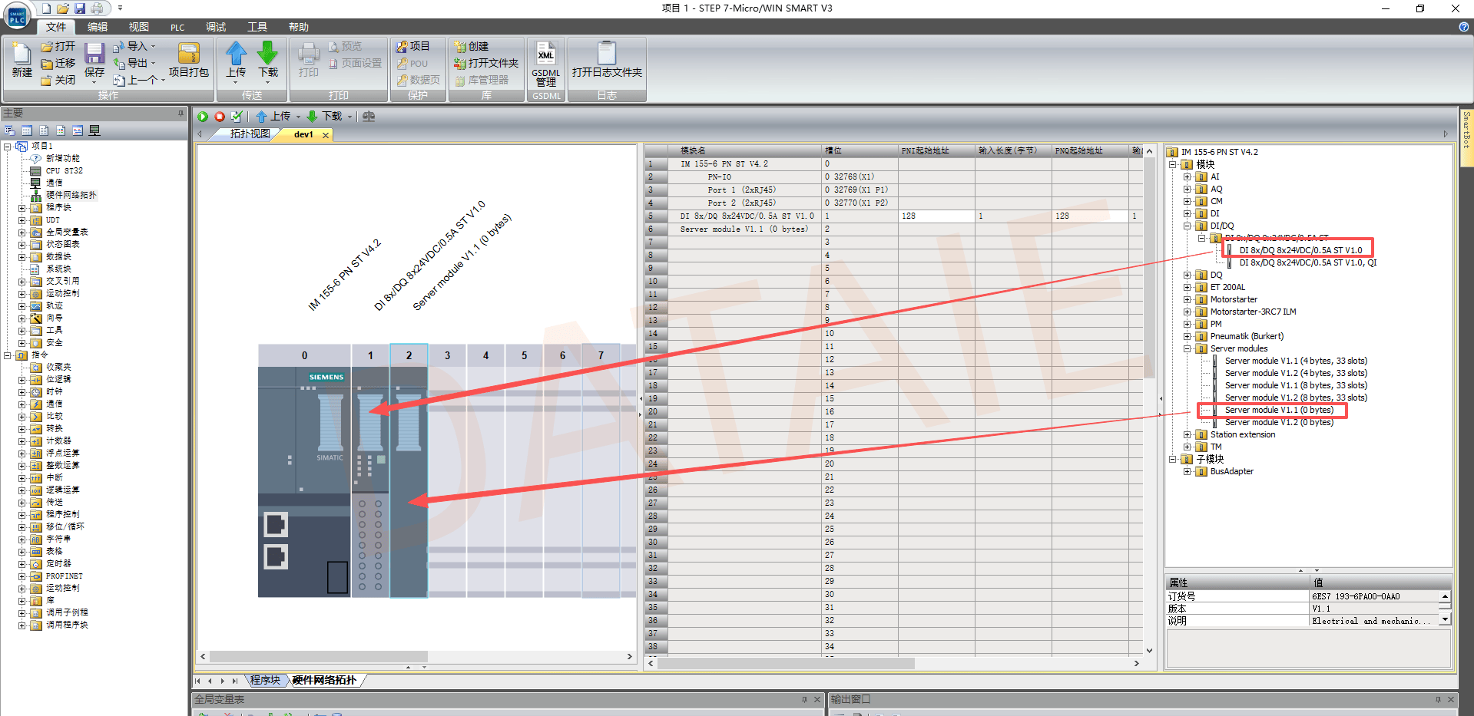Open the 编辑 ribbon tab
This screenshot has width=1474, height=716.
98,27
